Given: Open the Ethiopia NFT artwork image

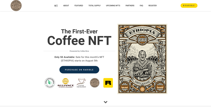Looking at the screenshot, I should [142, 59].
